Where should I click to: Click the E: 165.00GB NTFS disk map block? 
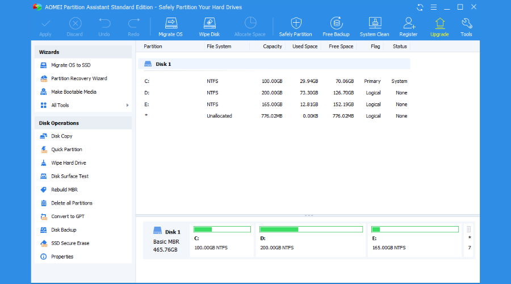pyautogui.click(x=414, y=240)
